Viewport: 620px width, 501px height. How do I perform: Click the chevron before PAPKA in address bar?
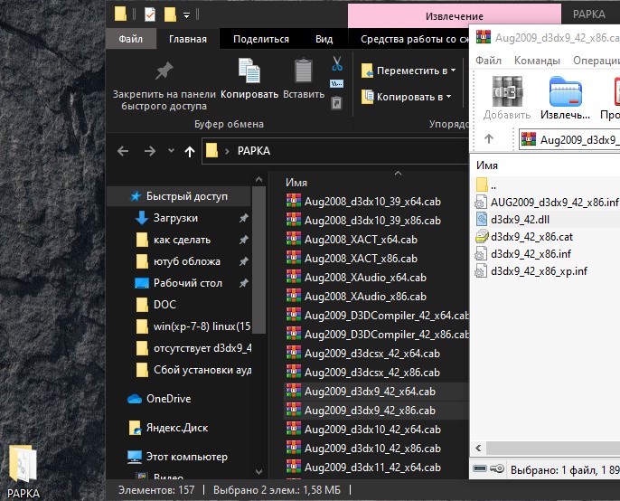[x=227, y=151]
